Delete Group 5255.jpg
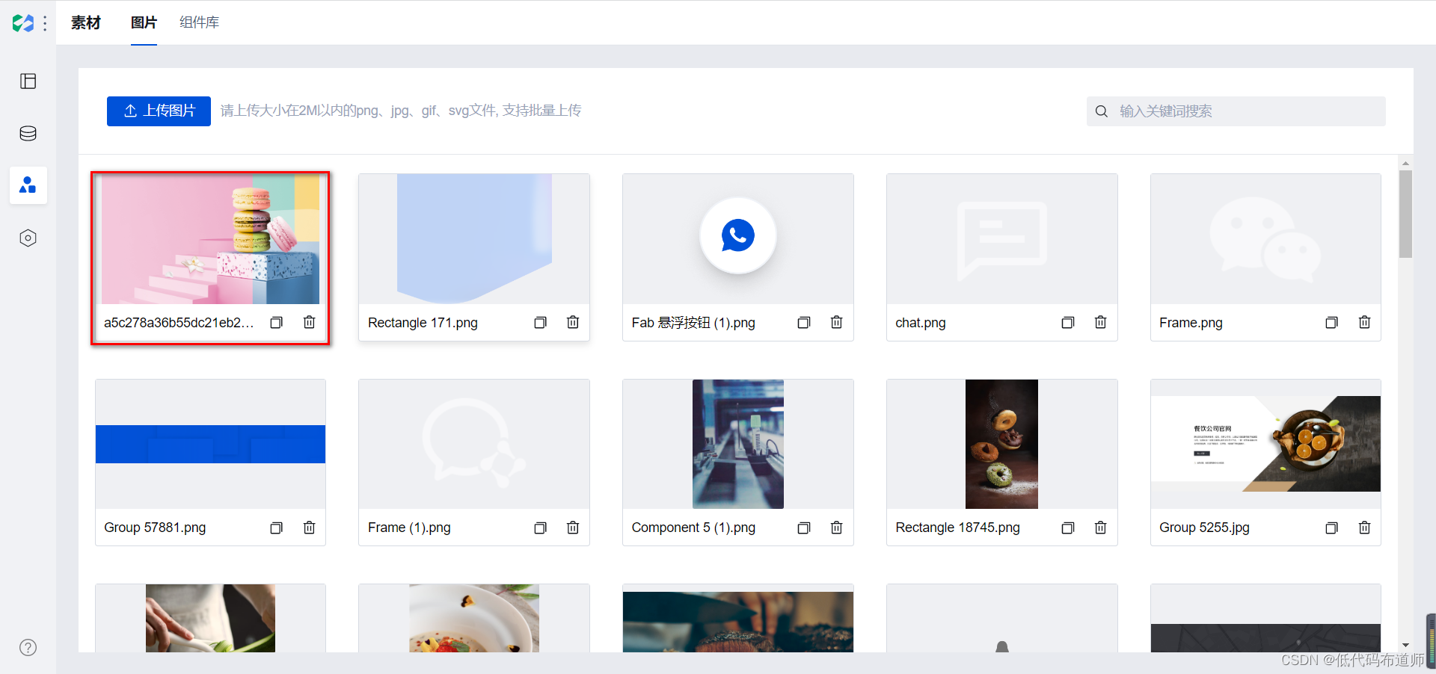This screenshot has width=1436, height=674. point(1365,528)
